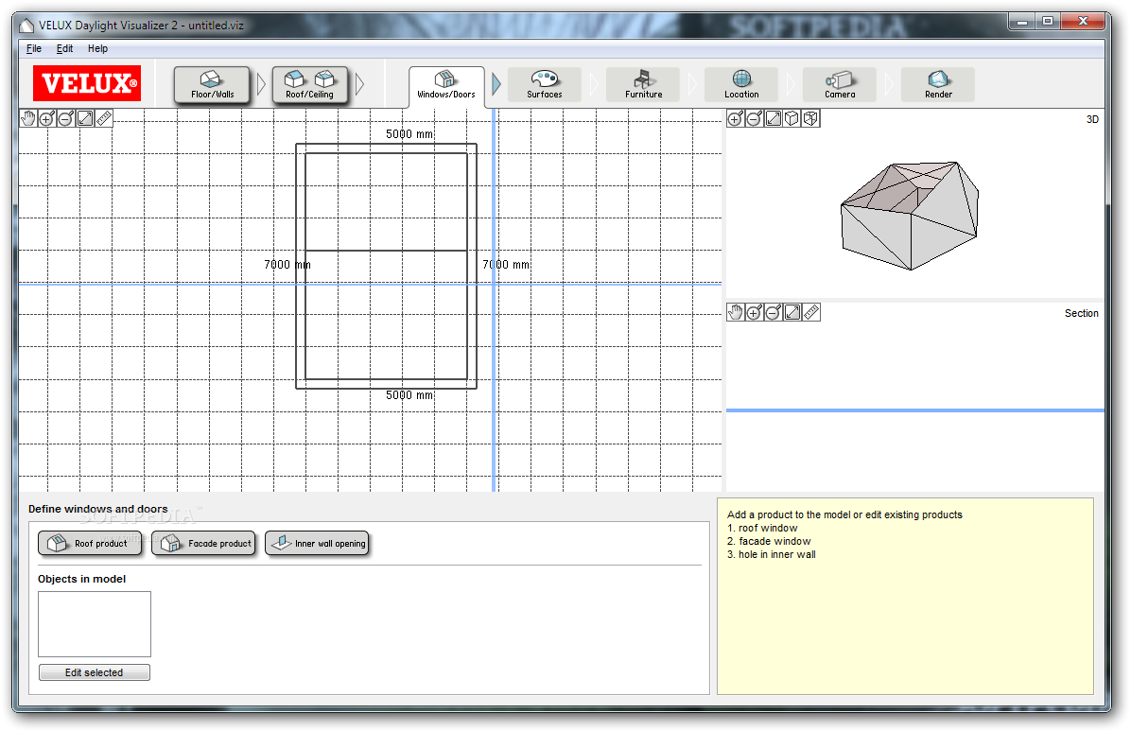Fit the 3D view to window
The image size is (1131, 732).
tap(774, 118)
